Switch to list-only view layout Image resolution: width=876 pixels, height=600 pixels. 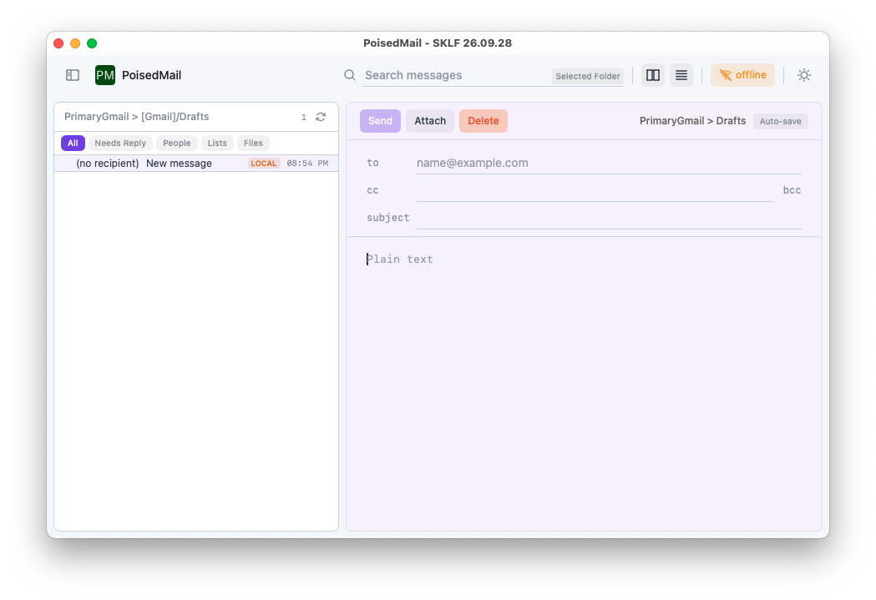(681, 75)
